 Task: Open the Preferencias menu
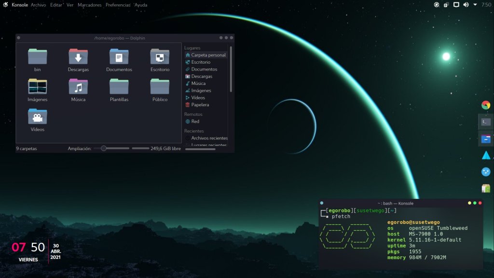(118, 5)
